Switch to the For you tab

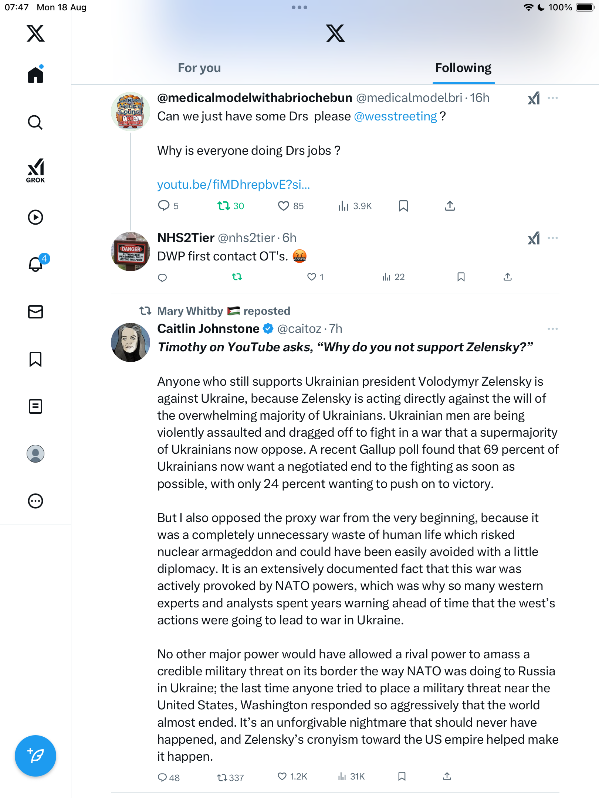pos(199,68)
